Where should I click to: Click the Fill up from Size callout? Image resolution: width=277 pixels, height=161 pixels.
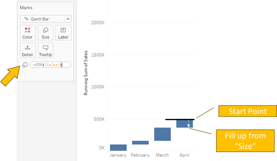(x=245, y=141)
